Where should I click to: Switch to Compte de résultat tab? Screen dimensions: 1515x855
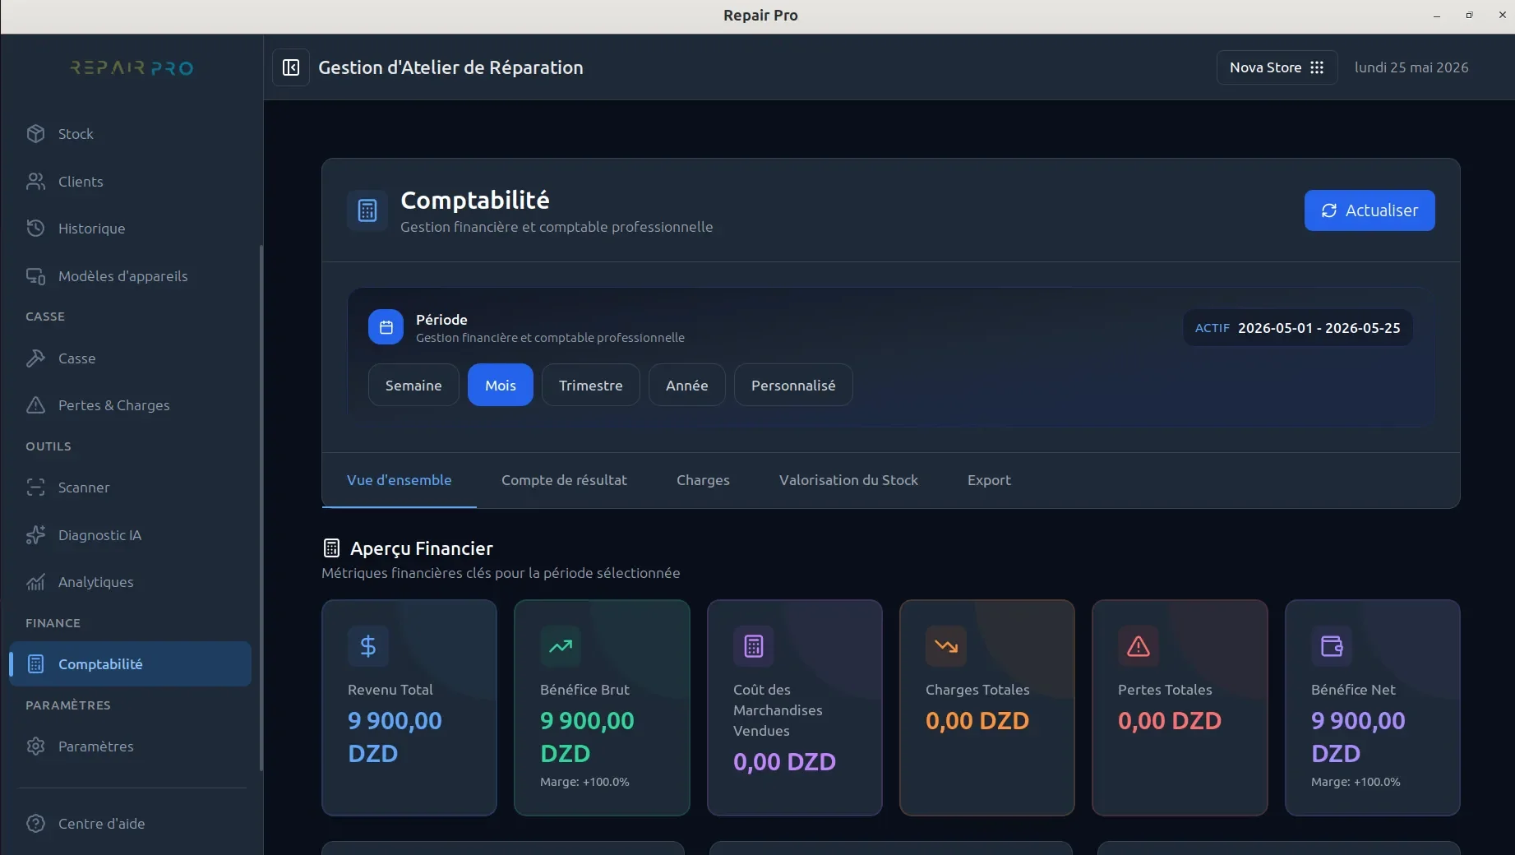point(564,480)
